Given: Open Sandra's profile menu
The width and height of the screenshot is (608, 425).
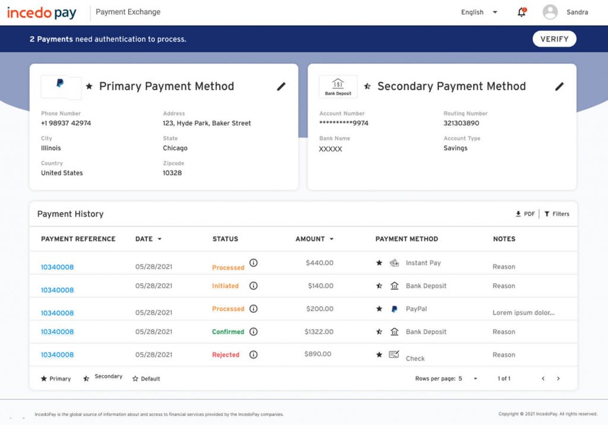Looking at the screenshot, I should [562, 12].
